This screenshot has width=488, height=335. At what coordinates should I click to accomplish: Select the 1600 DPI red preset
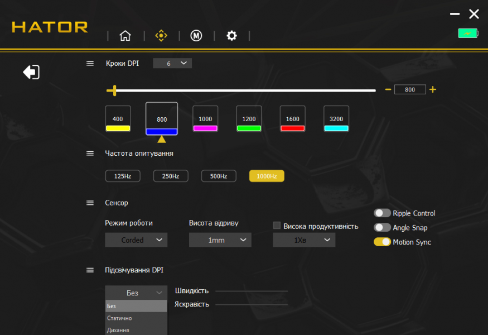coord(293,119)
